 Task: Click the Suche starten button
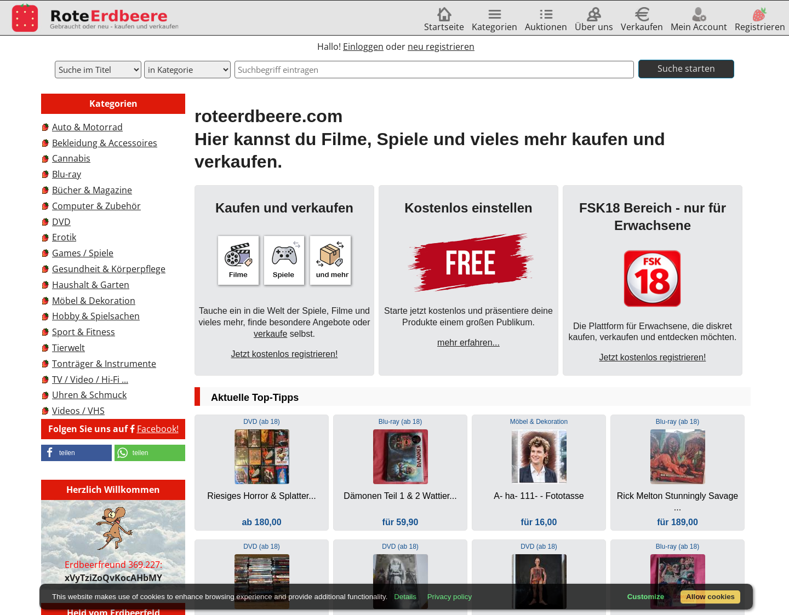pos(686,69)
